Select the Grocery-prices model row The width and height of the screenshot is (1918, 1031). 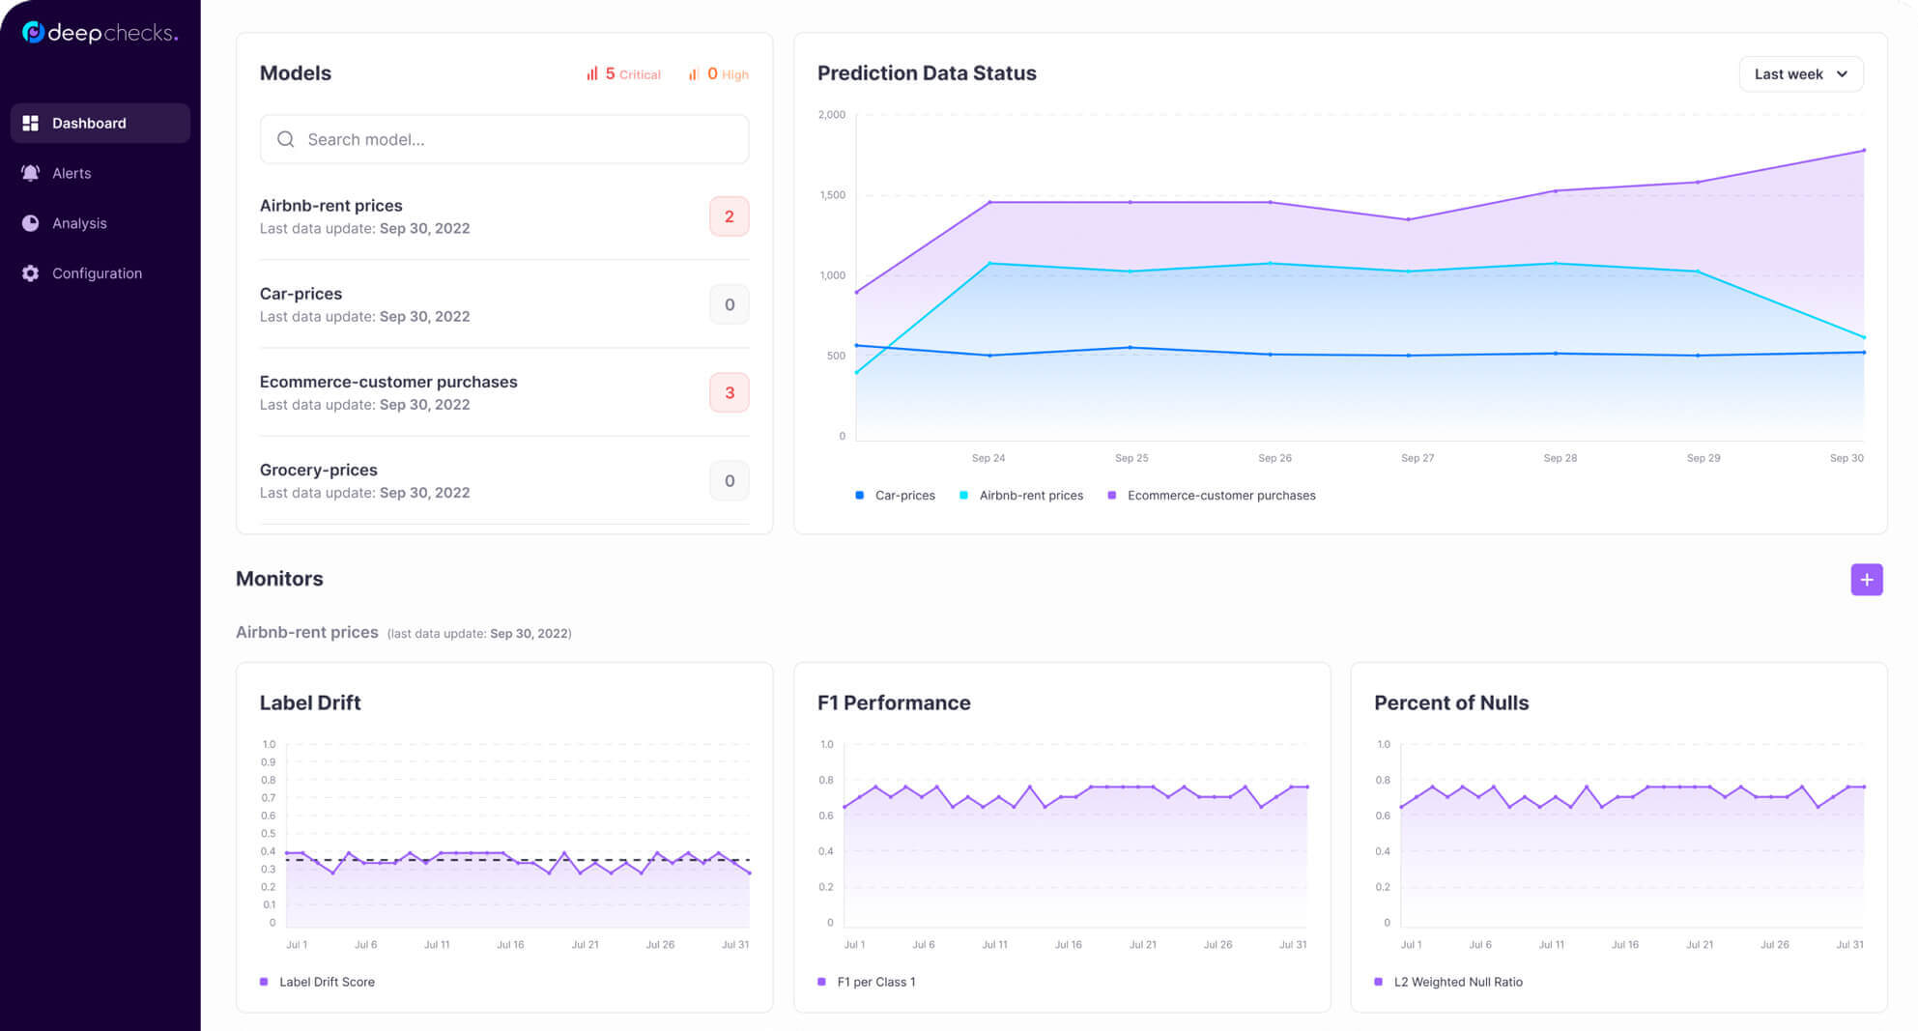pos(503,480)
